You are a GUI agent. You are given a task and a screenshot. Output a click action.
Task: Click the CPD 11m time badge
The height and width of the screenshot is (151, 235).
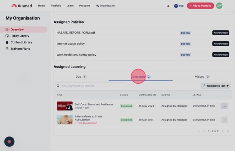click(179, 6)
